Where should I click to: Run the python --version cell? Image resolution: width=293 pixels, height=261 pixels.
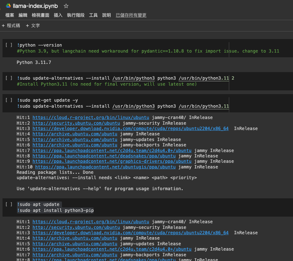coord(9,45)
